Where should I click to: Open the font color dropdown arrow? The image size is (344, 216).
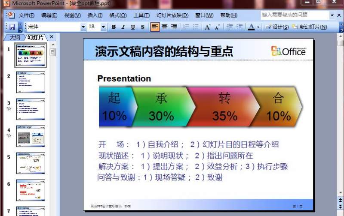click(258, 27)
